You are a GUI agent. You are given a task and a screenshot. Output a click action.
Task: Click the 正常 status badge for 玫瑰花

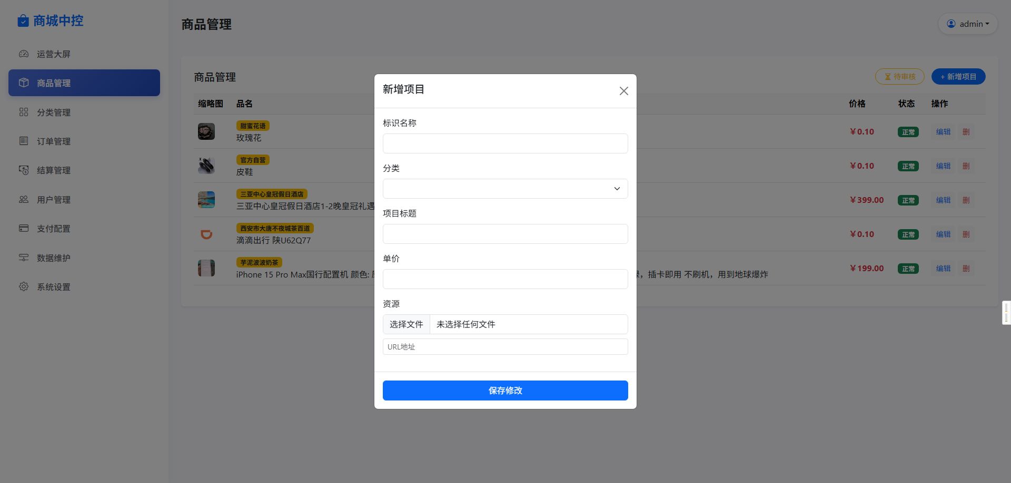point(908,132)
